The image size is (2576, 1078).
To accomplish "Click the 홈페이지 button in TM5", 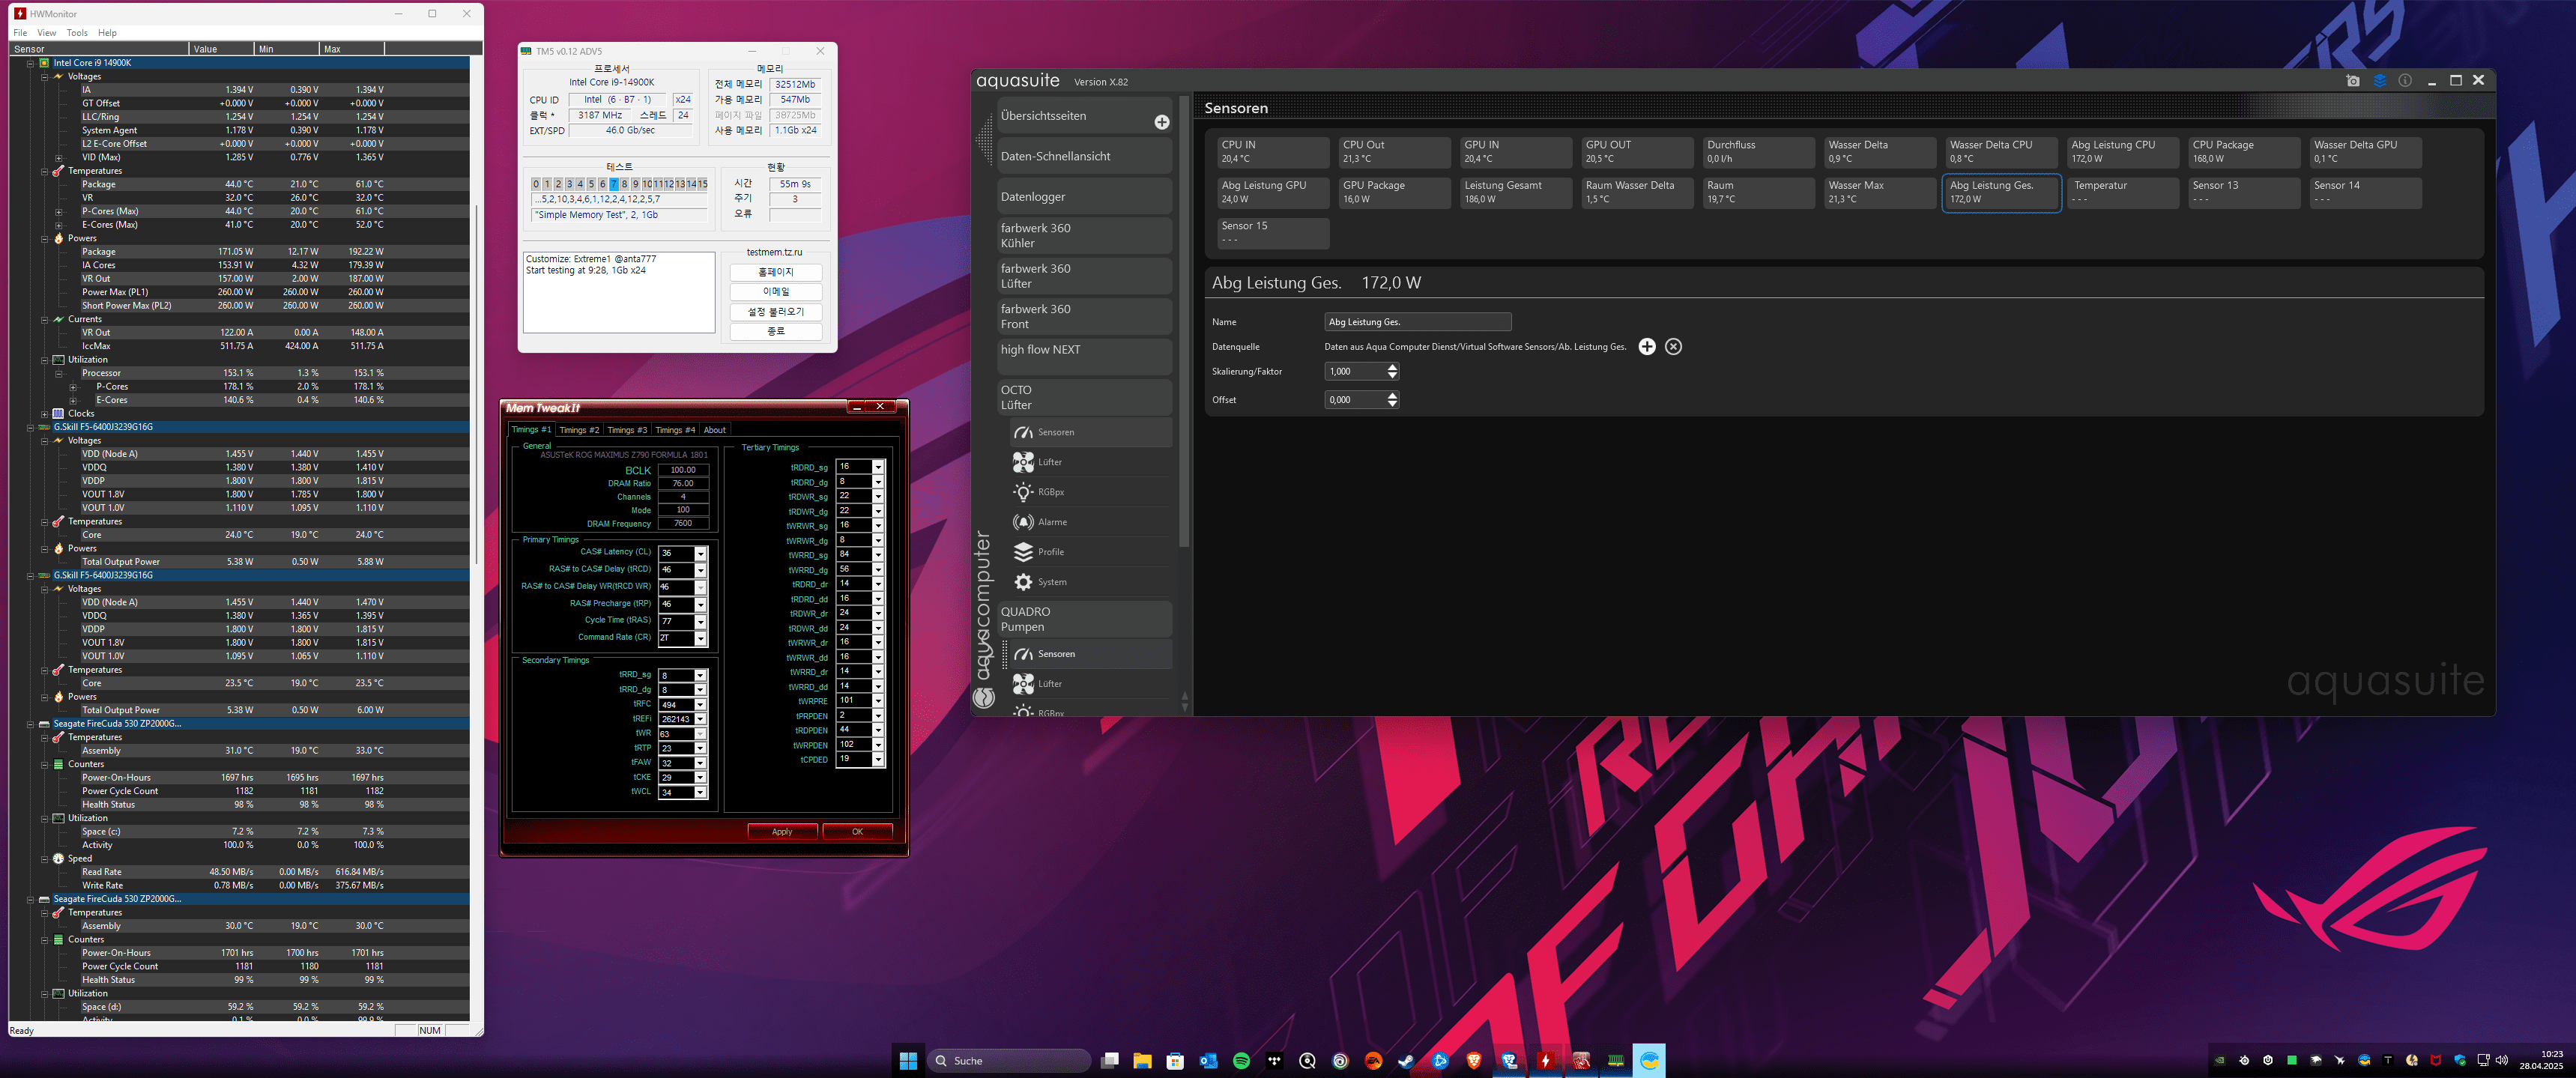I will tap(775, 272).
